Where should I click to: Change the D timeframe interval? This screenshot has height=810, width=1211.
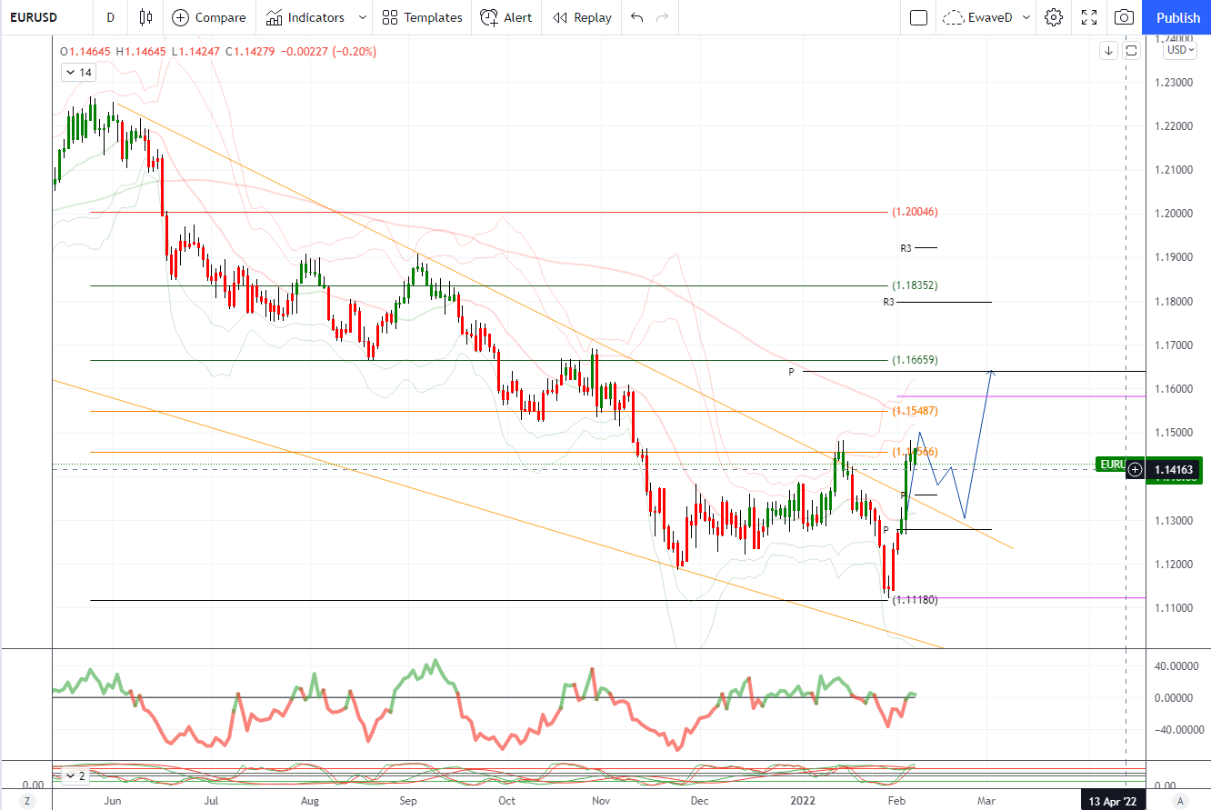click(x=110, y=17)
